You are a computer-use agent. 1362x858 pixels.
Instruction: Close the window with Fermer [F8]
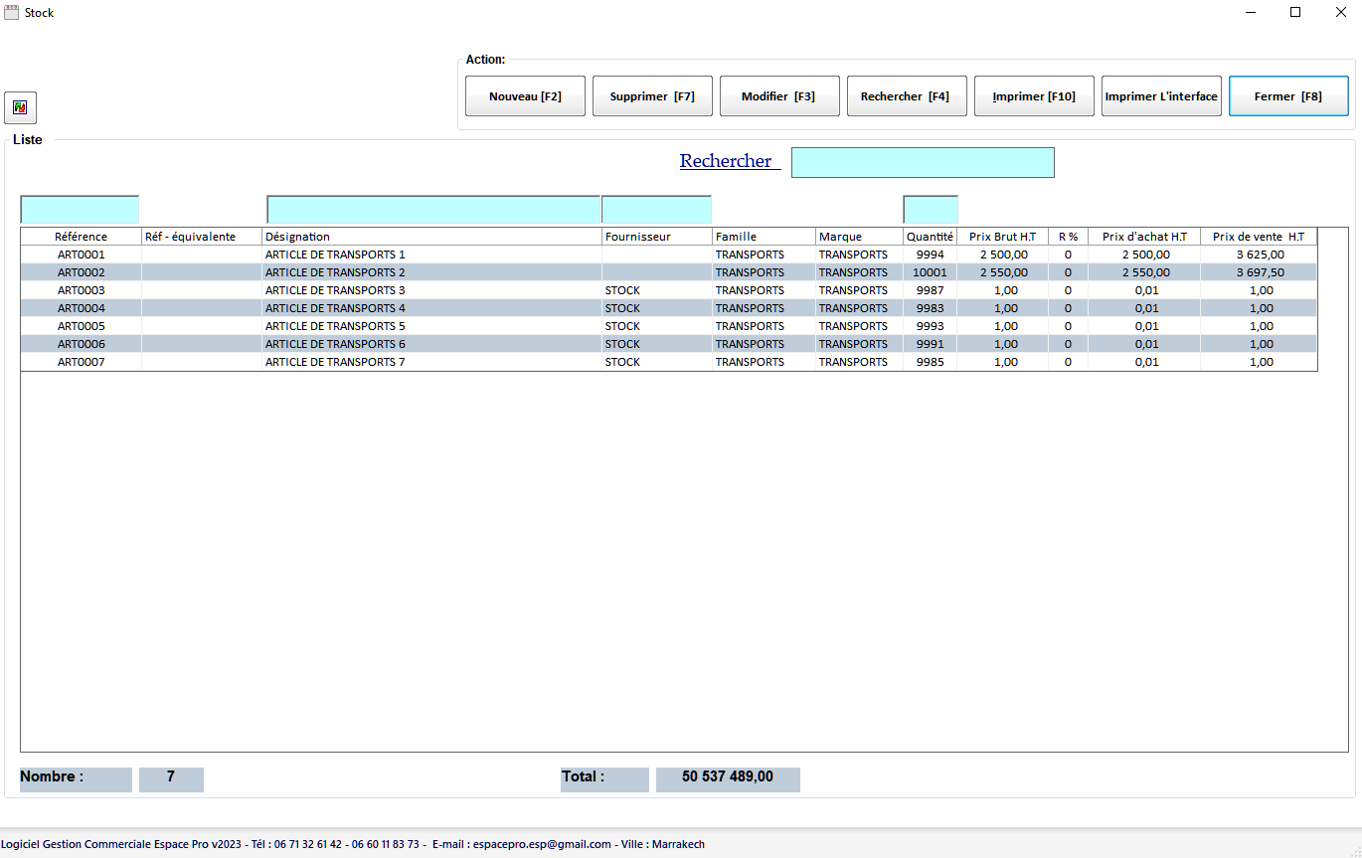pos(1288,96)
